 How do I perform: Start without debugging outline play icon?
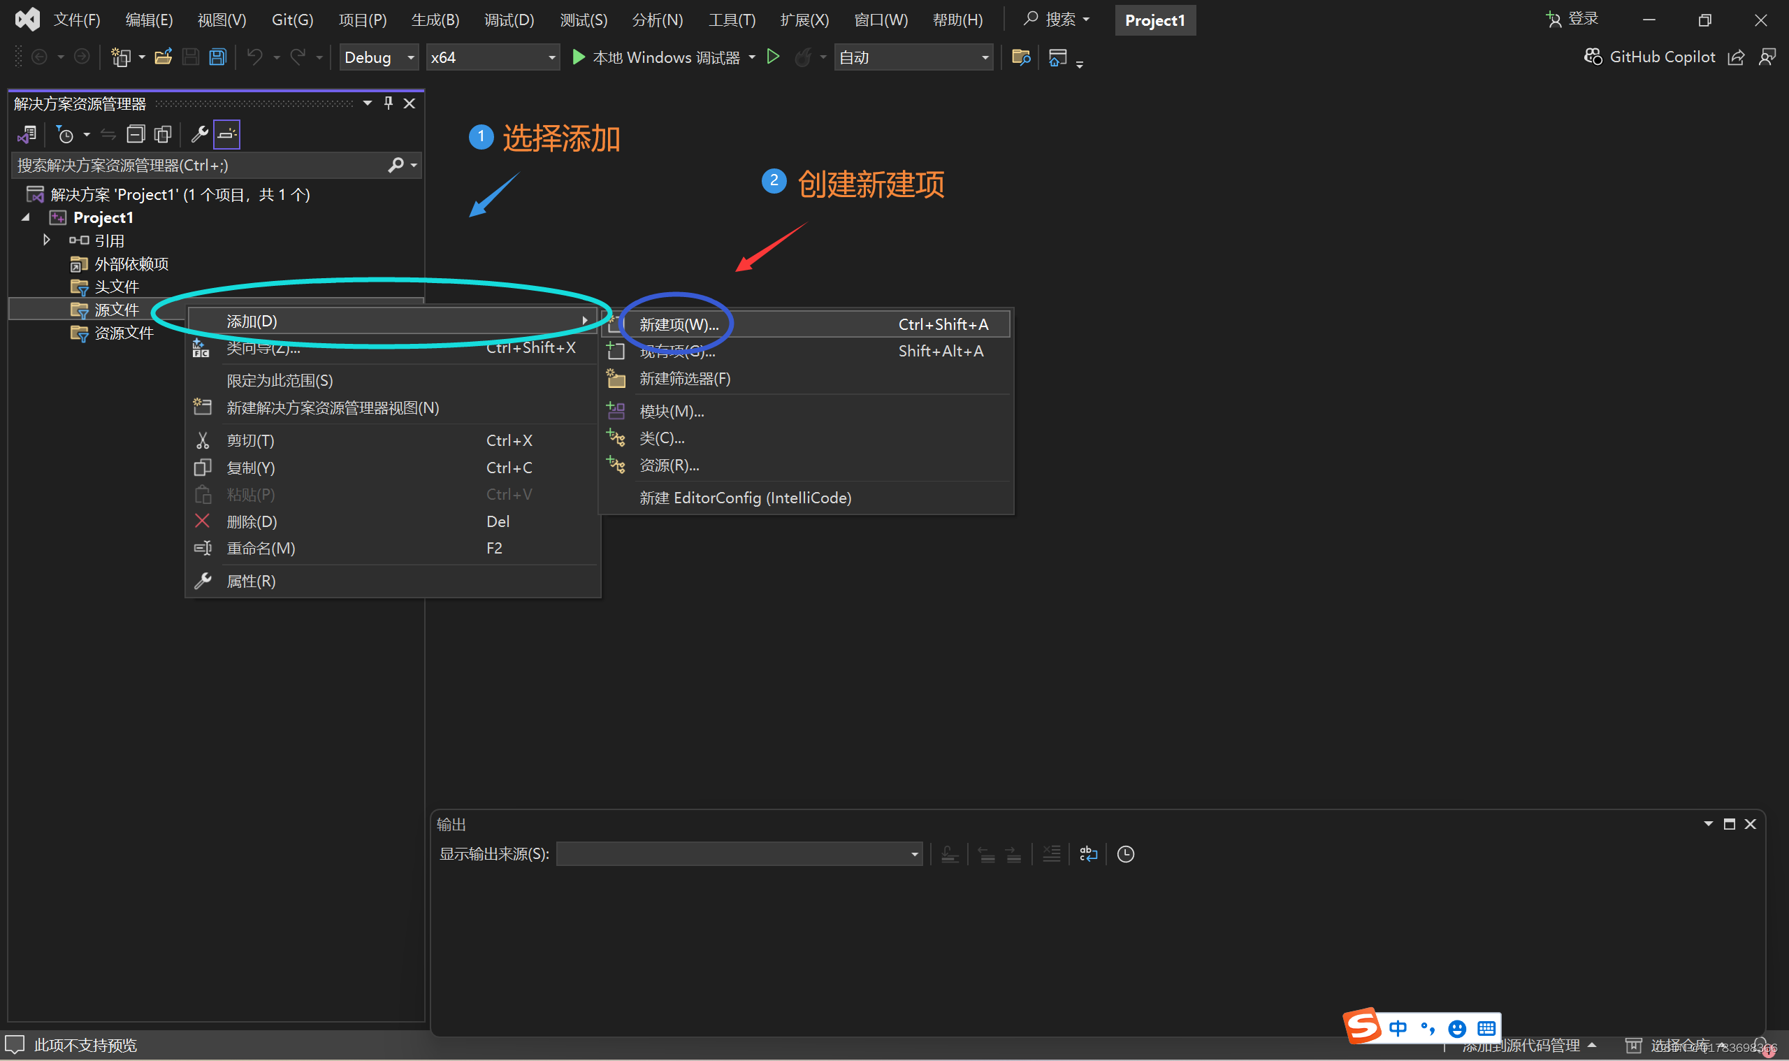tap(773, 57)
